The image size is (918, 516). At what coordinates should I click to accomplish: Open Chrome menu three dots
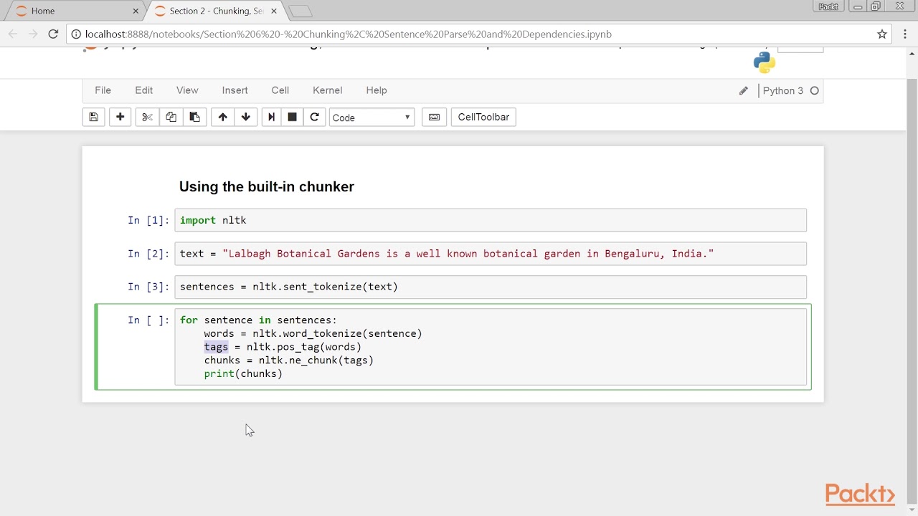(904, 34)
